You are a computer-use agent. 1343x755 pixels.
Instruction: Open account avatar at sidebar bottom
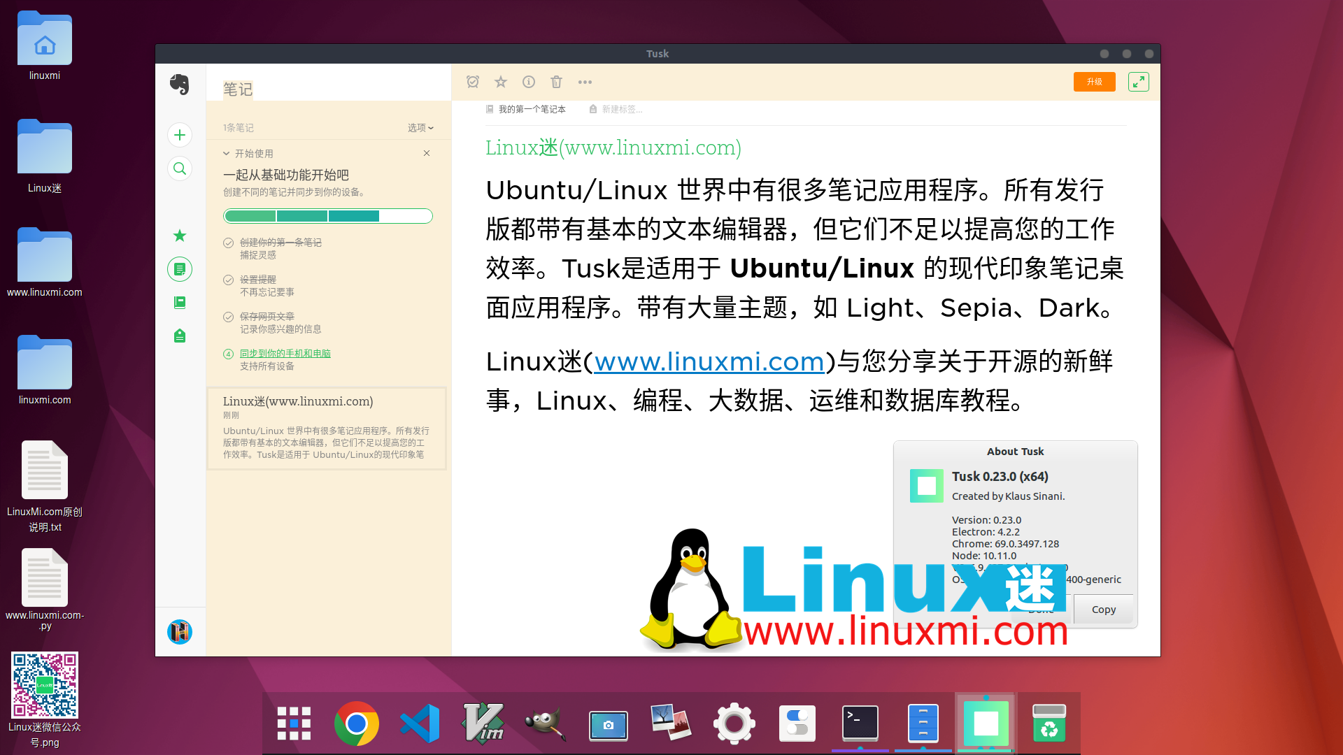180,632
